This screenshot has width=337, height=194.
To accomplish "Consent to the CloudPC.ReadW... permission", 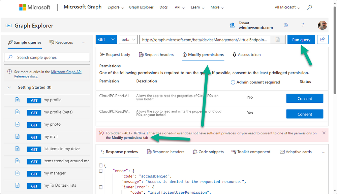I will 305,114.
